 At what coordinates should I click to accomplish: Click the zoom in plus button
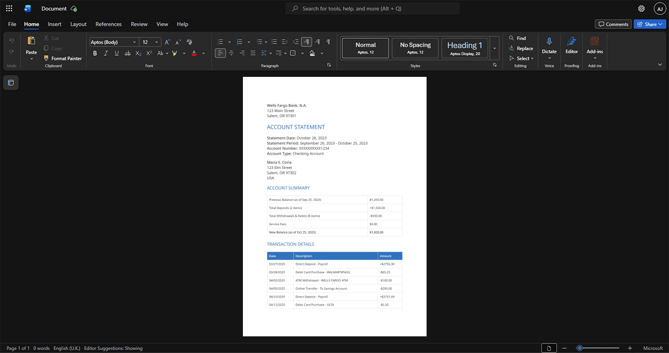(630, 348)
